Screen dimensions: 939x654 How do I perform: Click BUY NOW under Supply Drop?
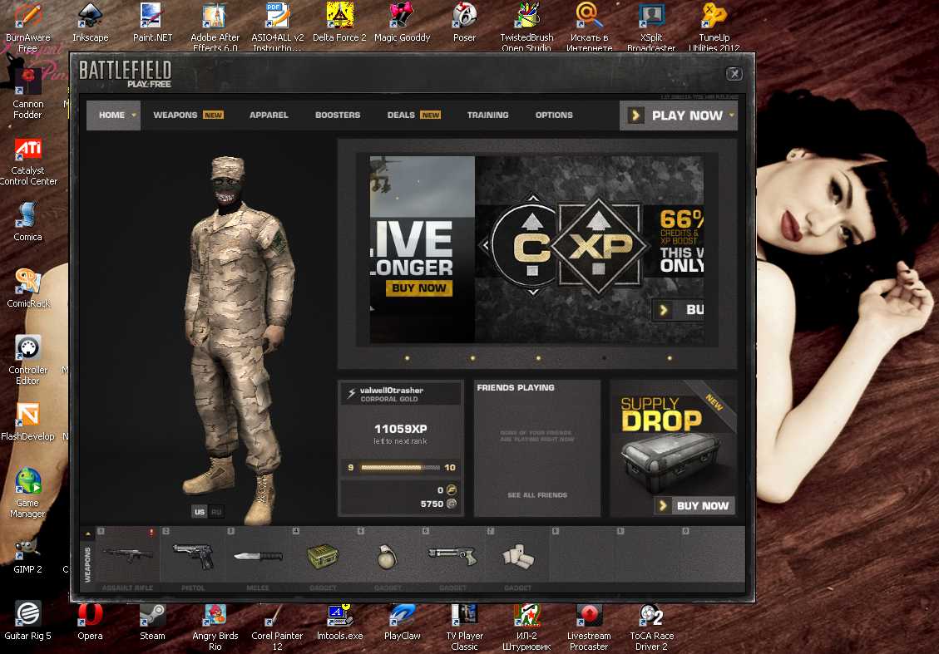tap(694, 505)
